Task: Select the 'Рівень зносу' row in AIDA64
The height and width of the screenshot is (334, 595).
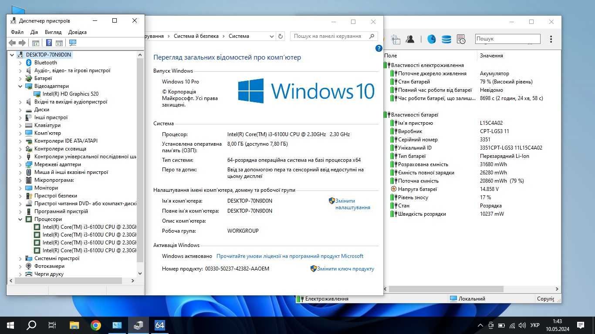Action: pyautogui.click(x=472, y=197)
